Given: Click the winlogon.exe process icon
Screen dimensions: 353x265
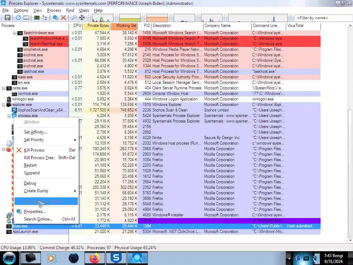Looking at the screenshot, I should 9,99.
